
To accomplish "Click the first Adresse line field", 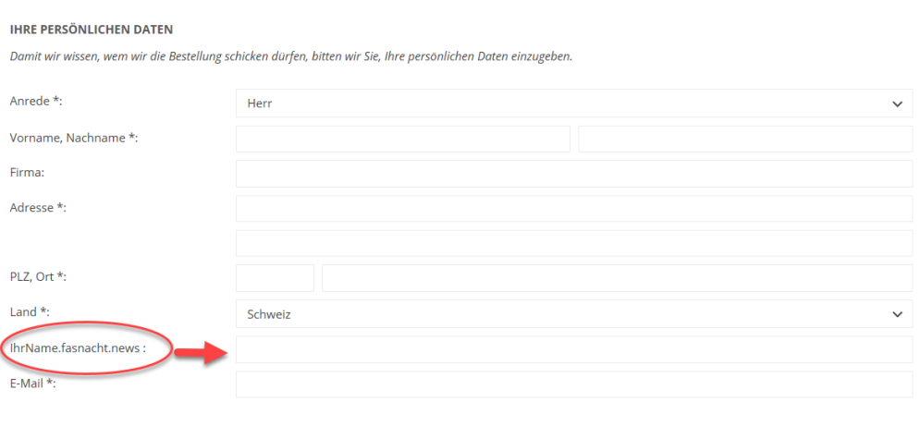I will [573, 209].
